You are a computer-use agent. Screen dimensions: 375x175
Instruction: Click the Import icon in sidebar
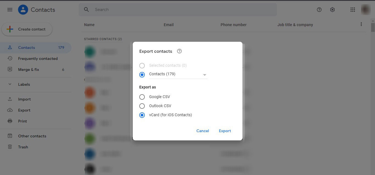pos(10,99)
